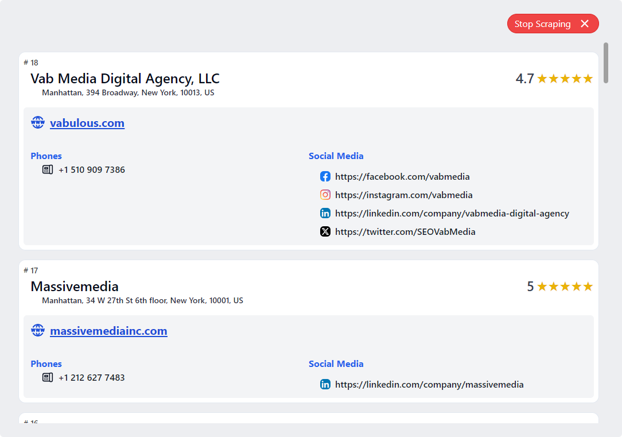Screen dimensions: 622x437
Task: Click the Vab Media Digital Agency, LLC title
Action: coord(125,79)
